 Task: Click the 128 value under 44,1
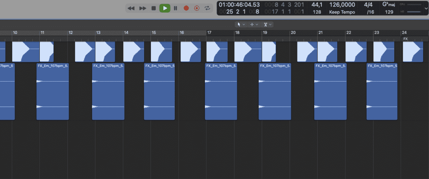point(317,12)
